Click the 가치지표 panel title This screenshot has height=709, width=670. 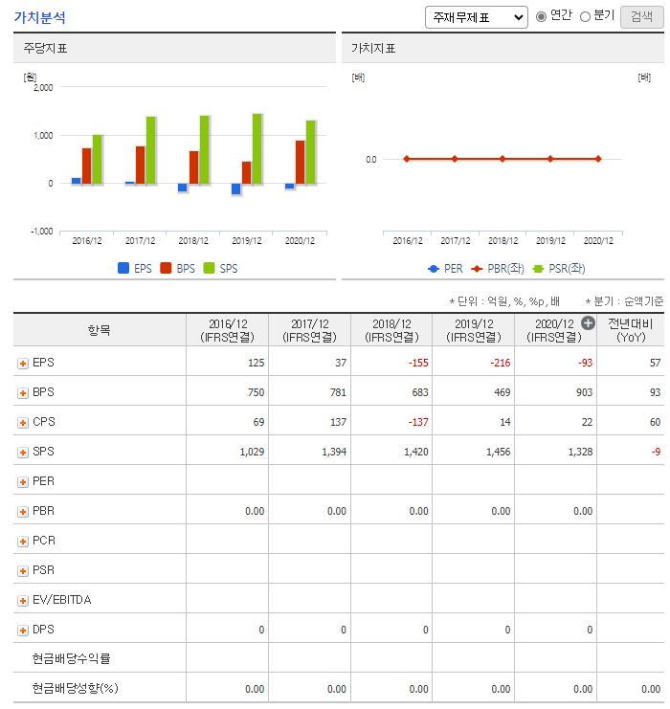373,48
